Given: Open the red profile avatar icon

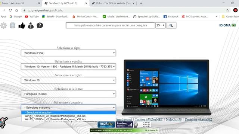Looking at the screenshot, I should pyautogui.click(x=235, y=10).
